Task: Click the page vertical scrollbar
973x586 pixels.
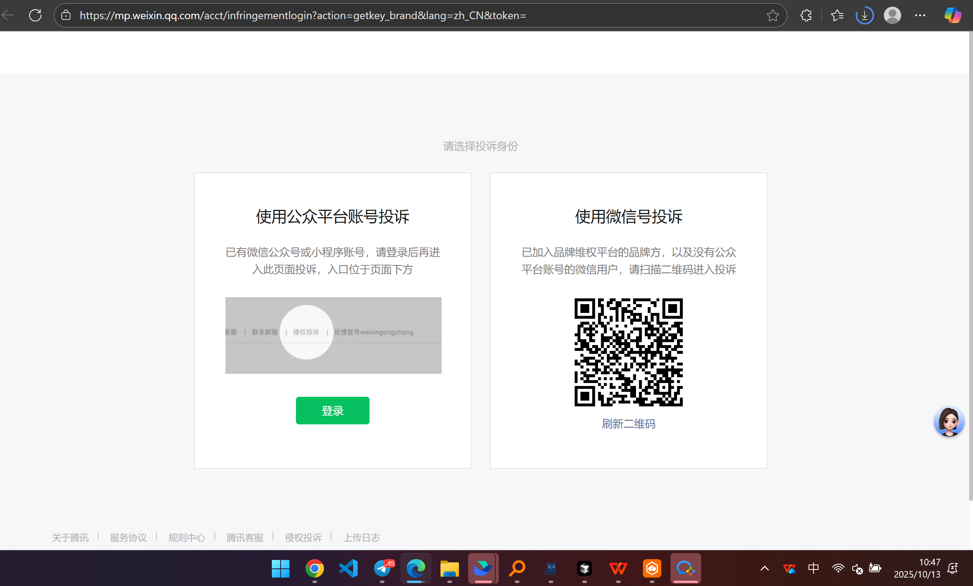Action: pos(970,264)
